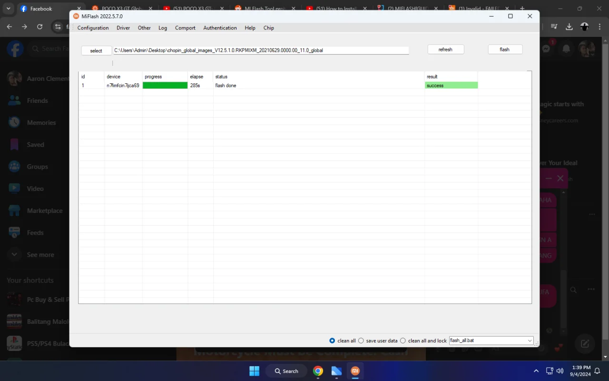Open Aaron Clement profile link in sidebar
The height and width of the screenshot is (381, 609).
coord(38,79)
